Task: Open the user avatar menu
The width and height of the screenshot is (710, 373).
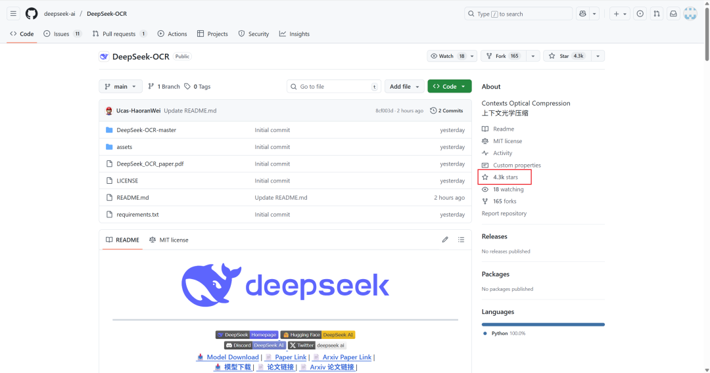Action: coord(690,14)
